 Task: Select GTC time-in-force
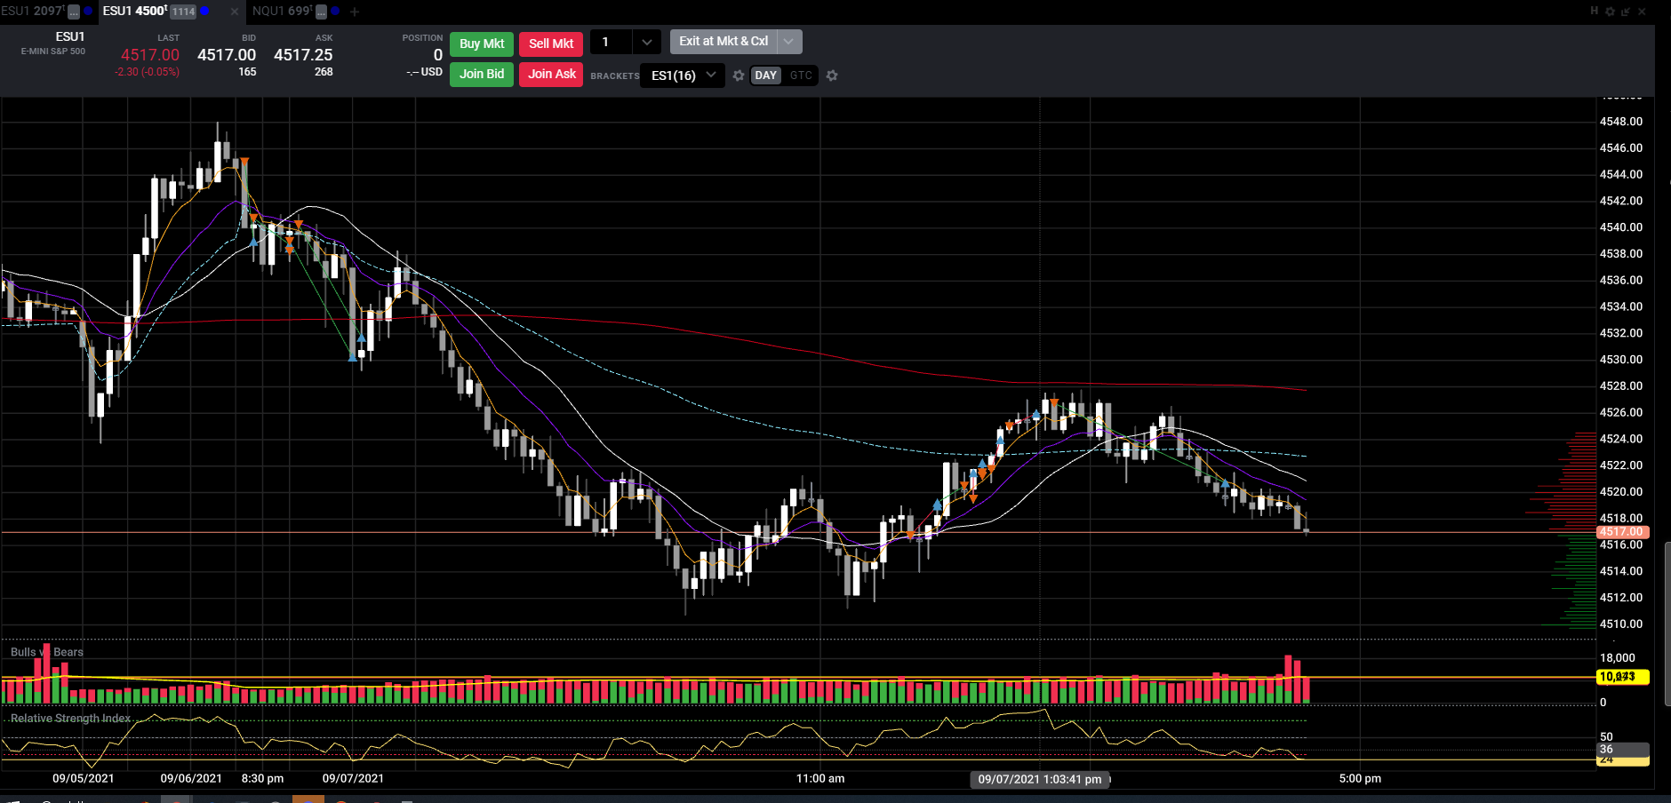pos(801,76)
